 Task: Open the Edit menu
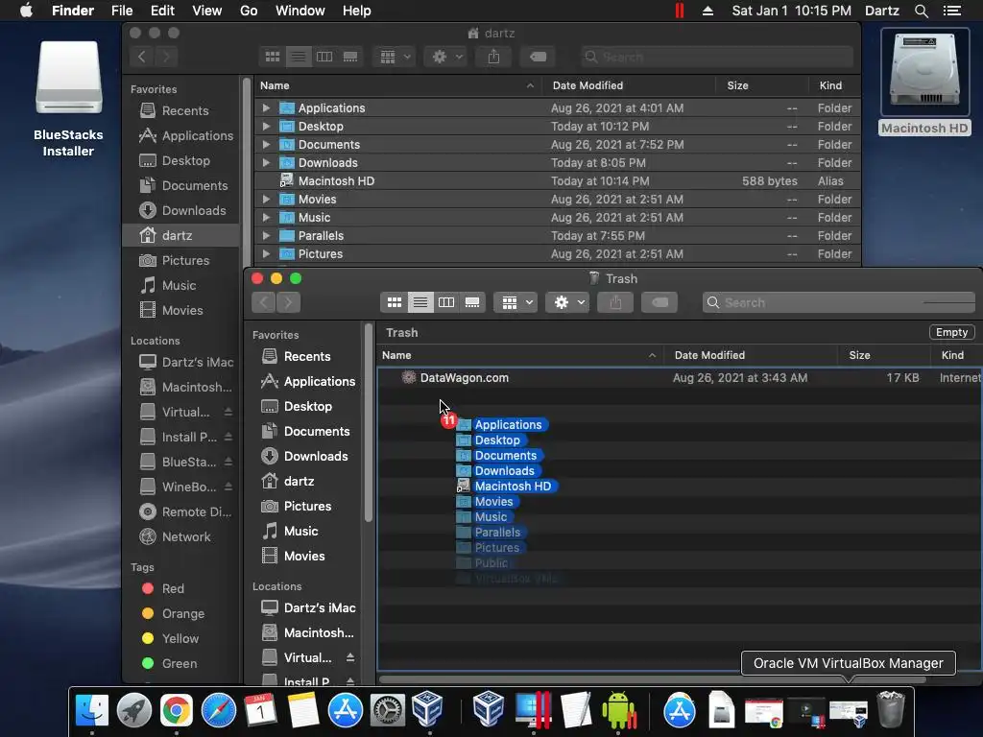[162, 11]
